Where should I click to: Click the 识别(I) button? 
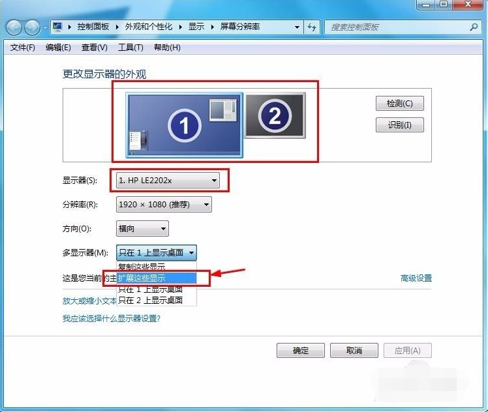click(x=399, y=125)
